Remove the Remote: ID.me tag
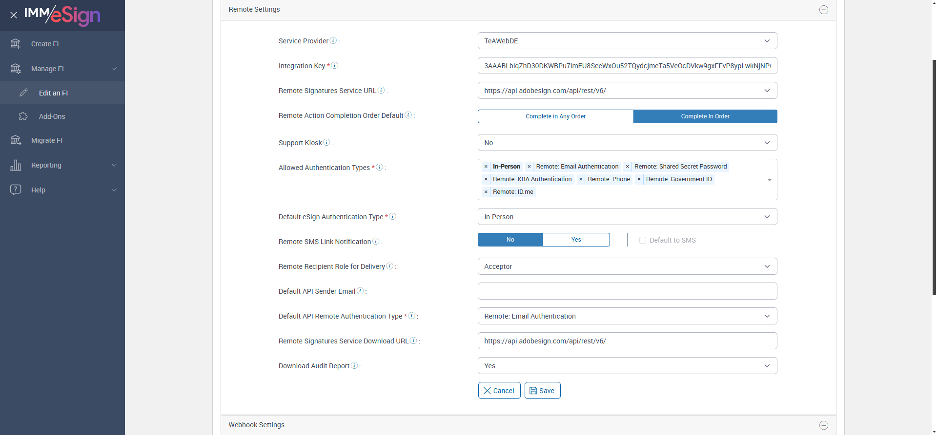 tap(486, 192)
